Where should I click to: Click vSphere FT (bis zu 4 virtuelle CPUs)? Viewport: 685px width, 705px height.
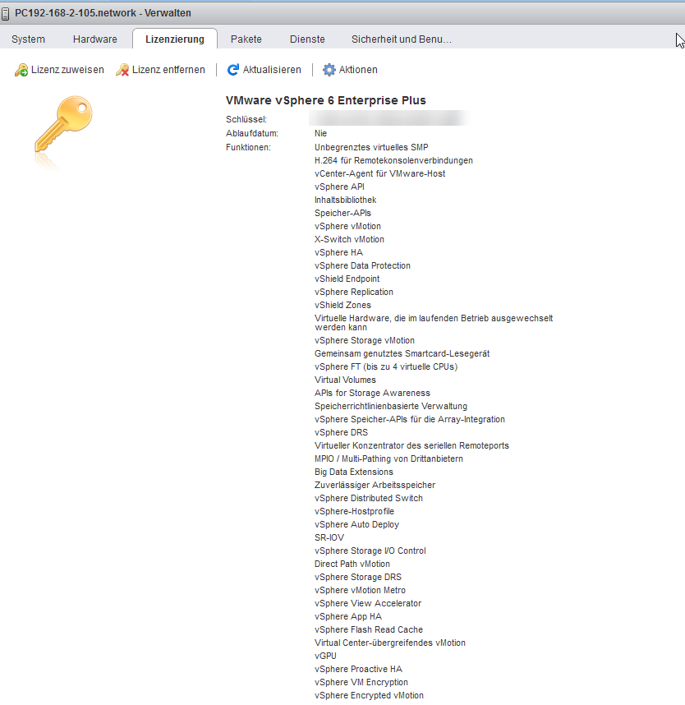pos(386,367)
